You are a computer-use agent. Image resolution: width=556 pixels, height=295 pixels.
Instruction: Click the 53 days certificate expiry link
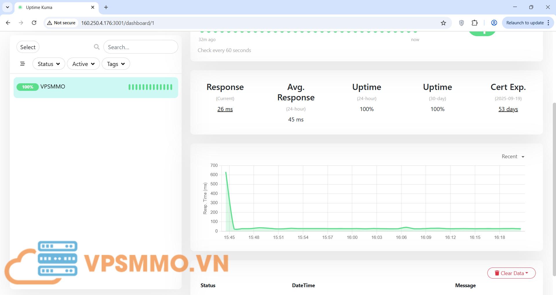[x=508, y=109]
